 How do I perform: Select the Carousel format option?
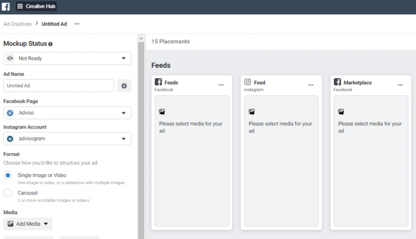click(8, 193)
